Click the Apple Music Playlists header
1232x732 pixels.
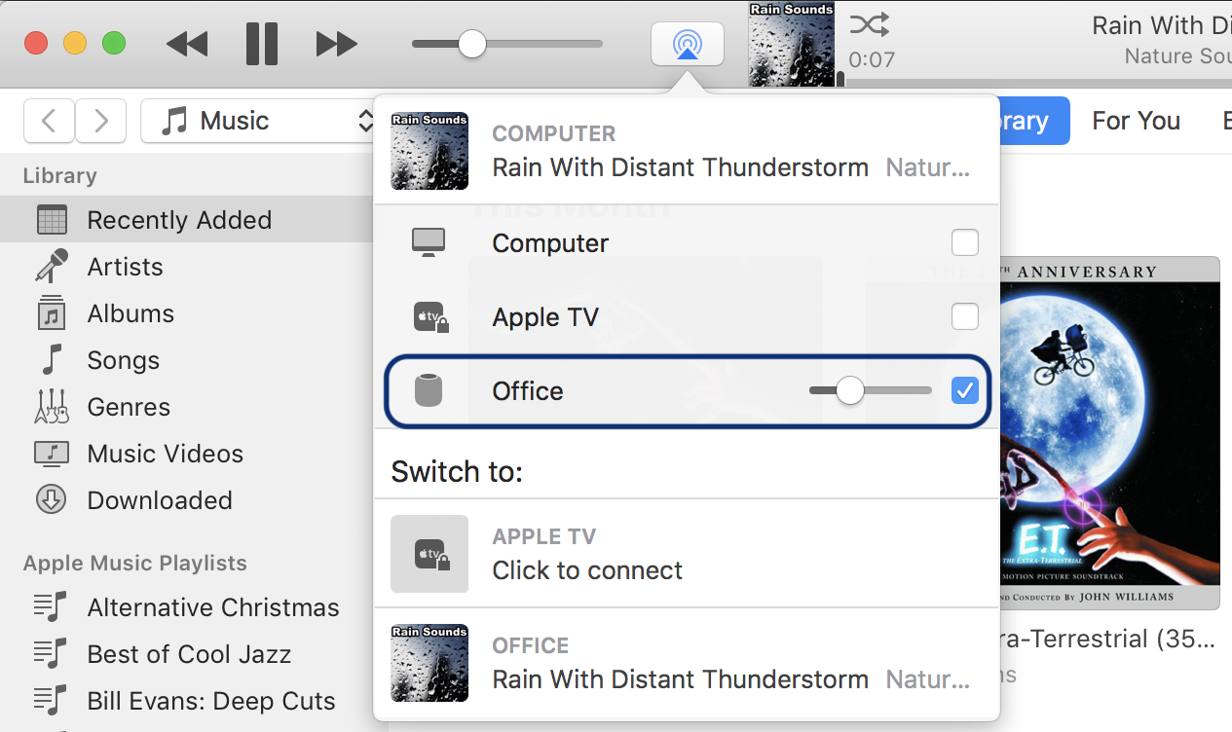(x=135, y=564)
